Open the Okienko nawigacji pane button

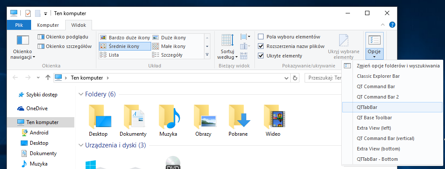pos(23,47)
